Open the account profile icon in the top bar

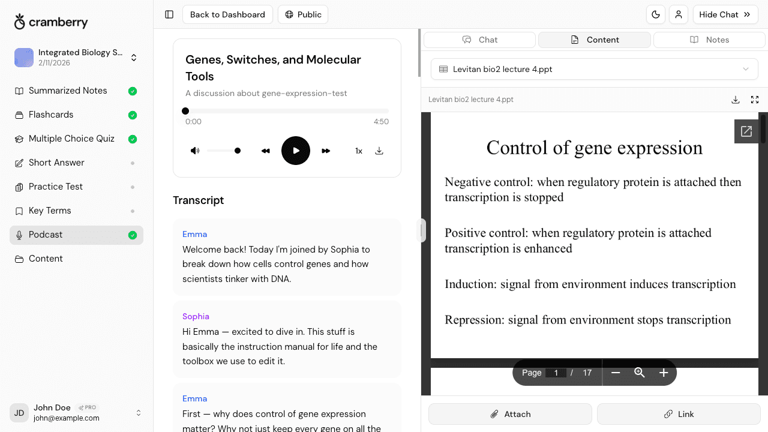click(x=679, y=14)
